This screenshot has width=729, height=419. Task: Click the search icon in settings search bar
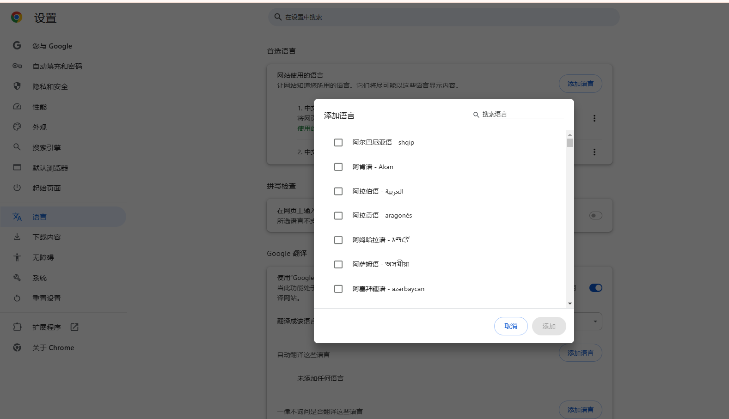[x=278, y=17]
